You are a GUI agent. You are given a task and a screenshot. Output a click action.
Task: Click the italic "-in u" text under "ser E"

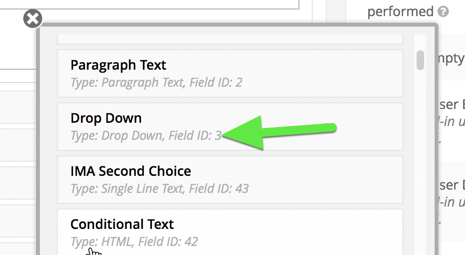click(452, 122)
